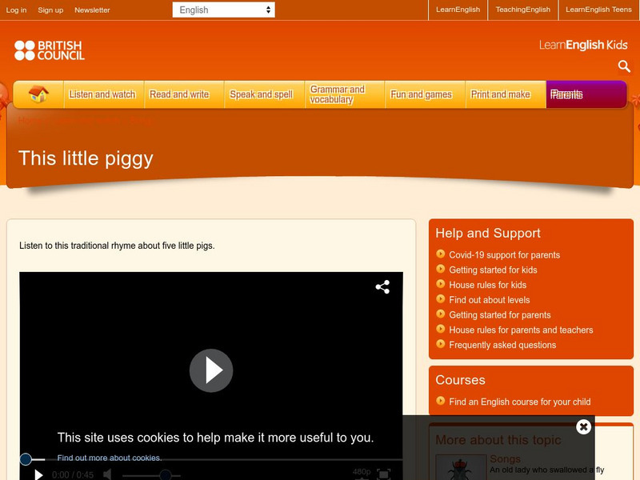Open Find out more about cookies
This screenshot has width=640, height=480.
(x=110, y=458)
